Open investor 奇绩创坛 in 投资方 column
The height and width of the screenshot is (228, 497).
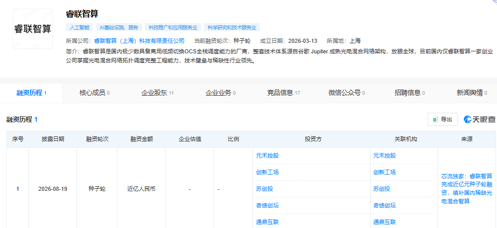267,205
